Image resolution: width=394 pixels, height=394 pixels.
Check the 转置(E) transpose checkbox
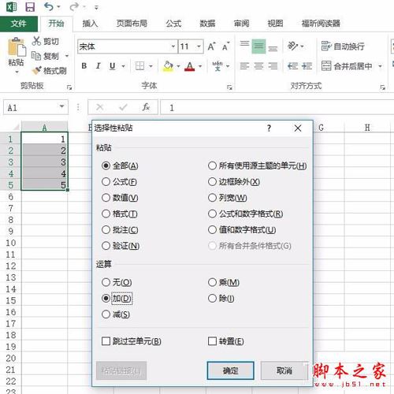tap(212, 341)
